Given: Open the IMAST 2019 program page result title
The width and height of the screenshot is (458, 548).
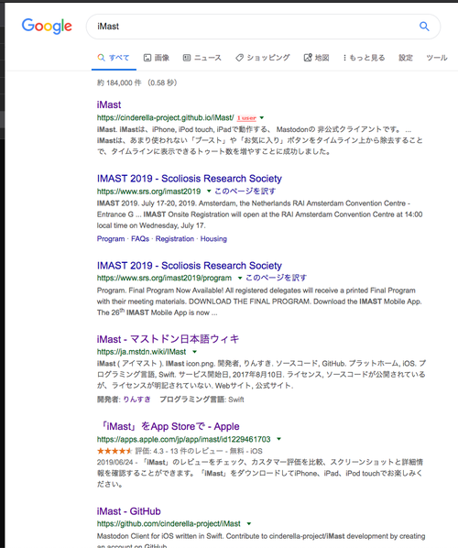Looking at the screenshot, I should tap(190, 266).
